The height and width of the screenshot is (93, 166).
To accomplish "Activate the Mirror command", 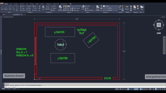I will click(x=29, y=8).
